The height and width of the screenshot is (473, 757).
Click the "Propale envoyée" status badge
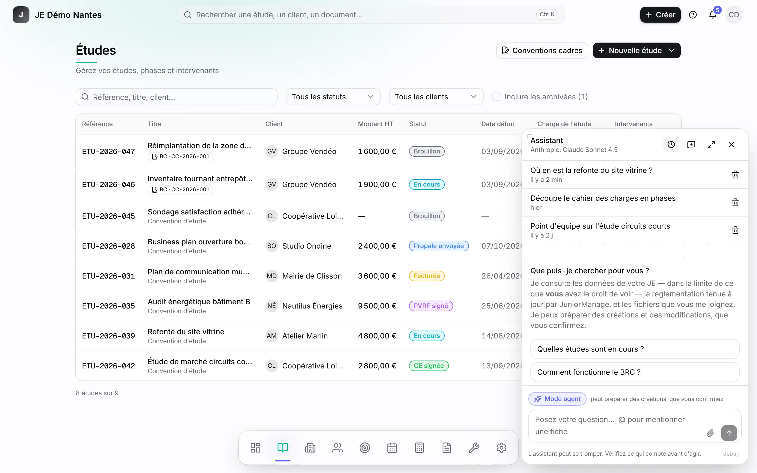(438, 246)
